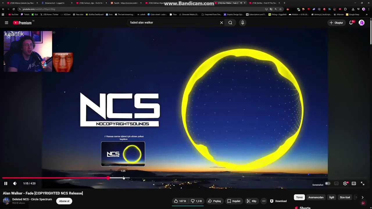Toggle the autoplay switch in the player

328,183
